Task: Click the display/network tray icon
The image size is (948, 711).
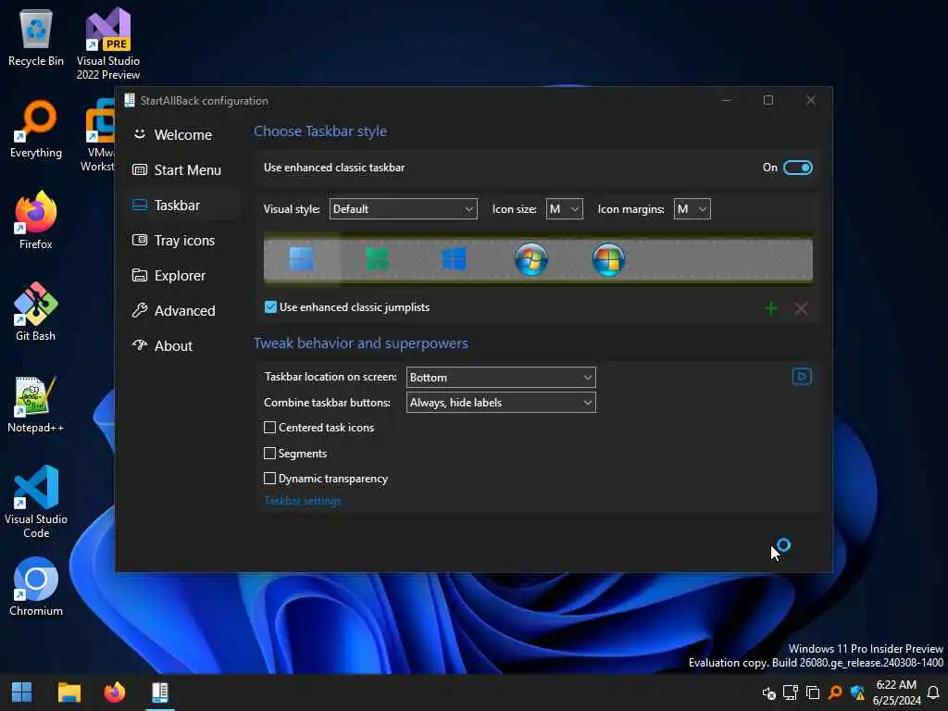Action: click(x=791, y=692)
